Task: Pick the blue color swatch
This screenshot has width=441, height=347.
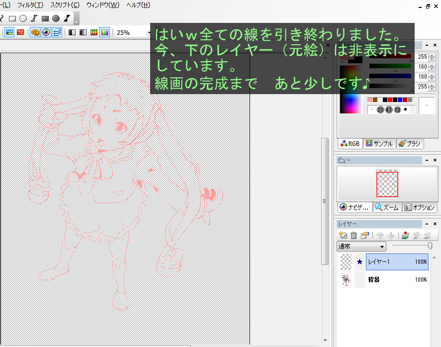Action: click(x=399, y=100)
